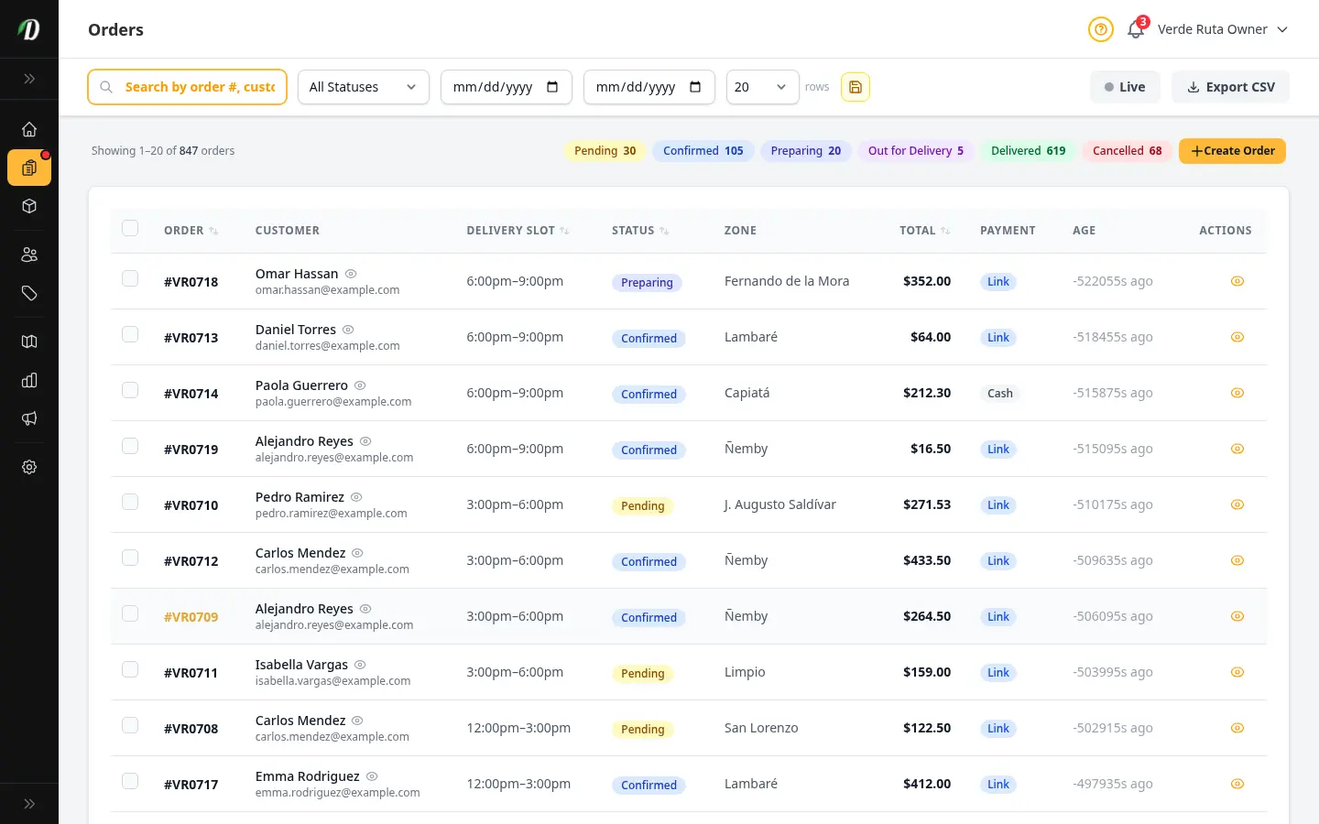Image resolution: width=1319 pixels, height=824 pixels.
Task: Open the Customers people icon in the sidebar
Action: coord(29,255)
